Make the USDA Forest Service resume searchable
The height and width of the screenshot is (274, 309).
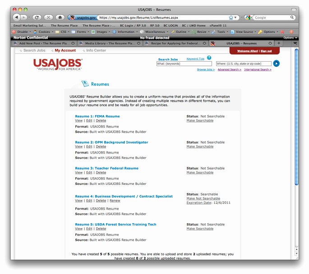[200, 229]
